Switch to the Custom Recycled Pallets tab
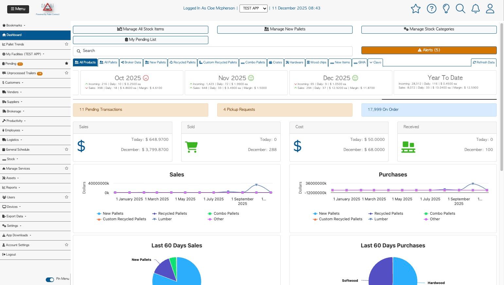The image size is (504, 285). click(x=218, y=62)
